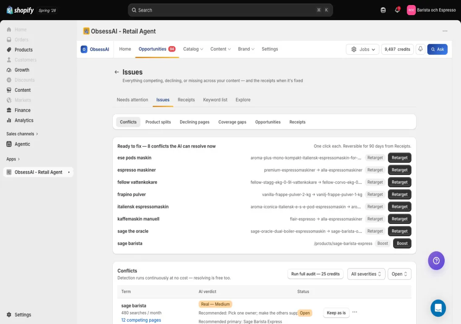Click the Discounts icon in sidebar
Image resolution: width=461 pixels, height=324 pixels.
click(x=9, y=80)
